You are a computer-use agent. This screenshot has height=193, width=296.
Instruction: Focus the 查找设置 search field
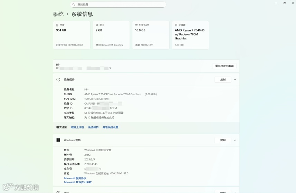click(118, 4)
